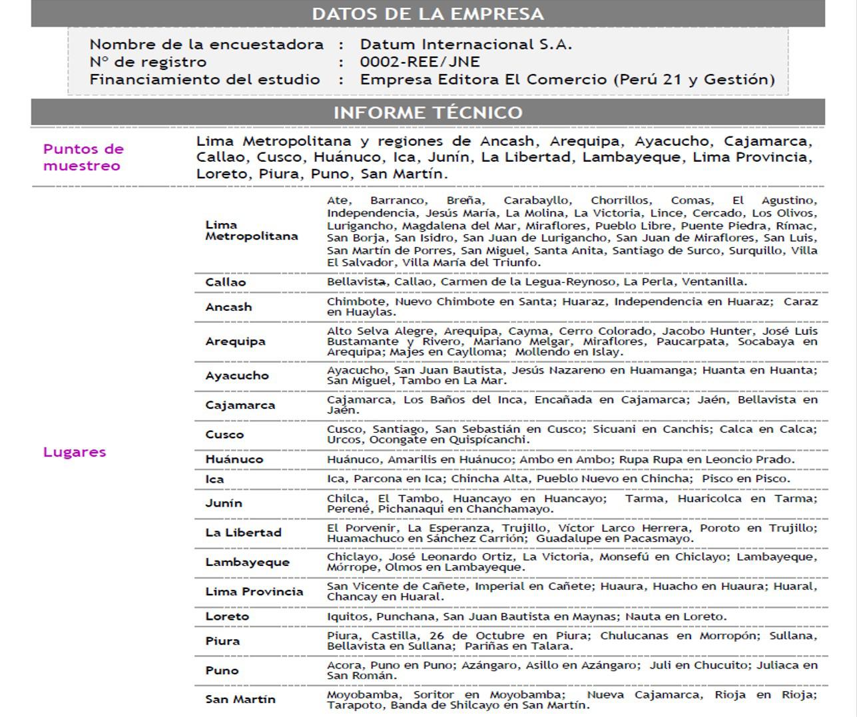Click the Junín row label

[x=223, y=503]
